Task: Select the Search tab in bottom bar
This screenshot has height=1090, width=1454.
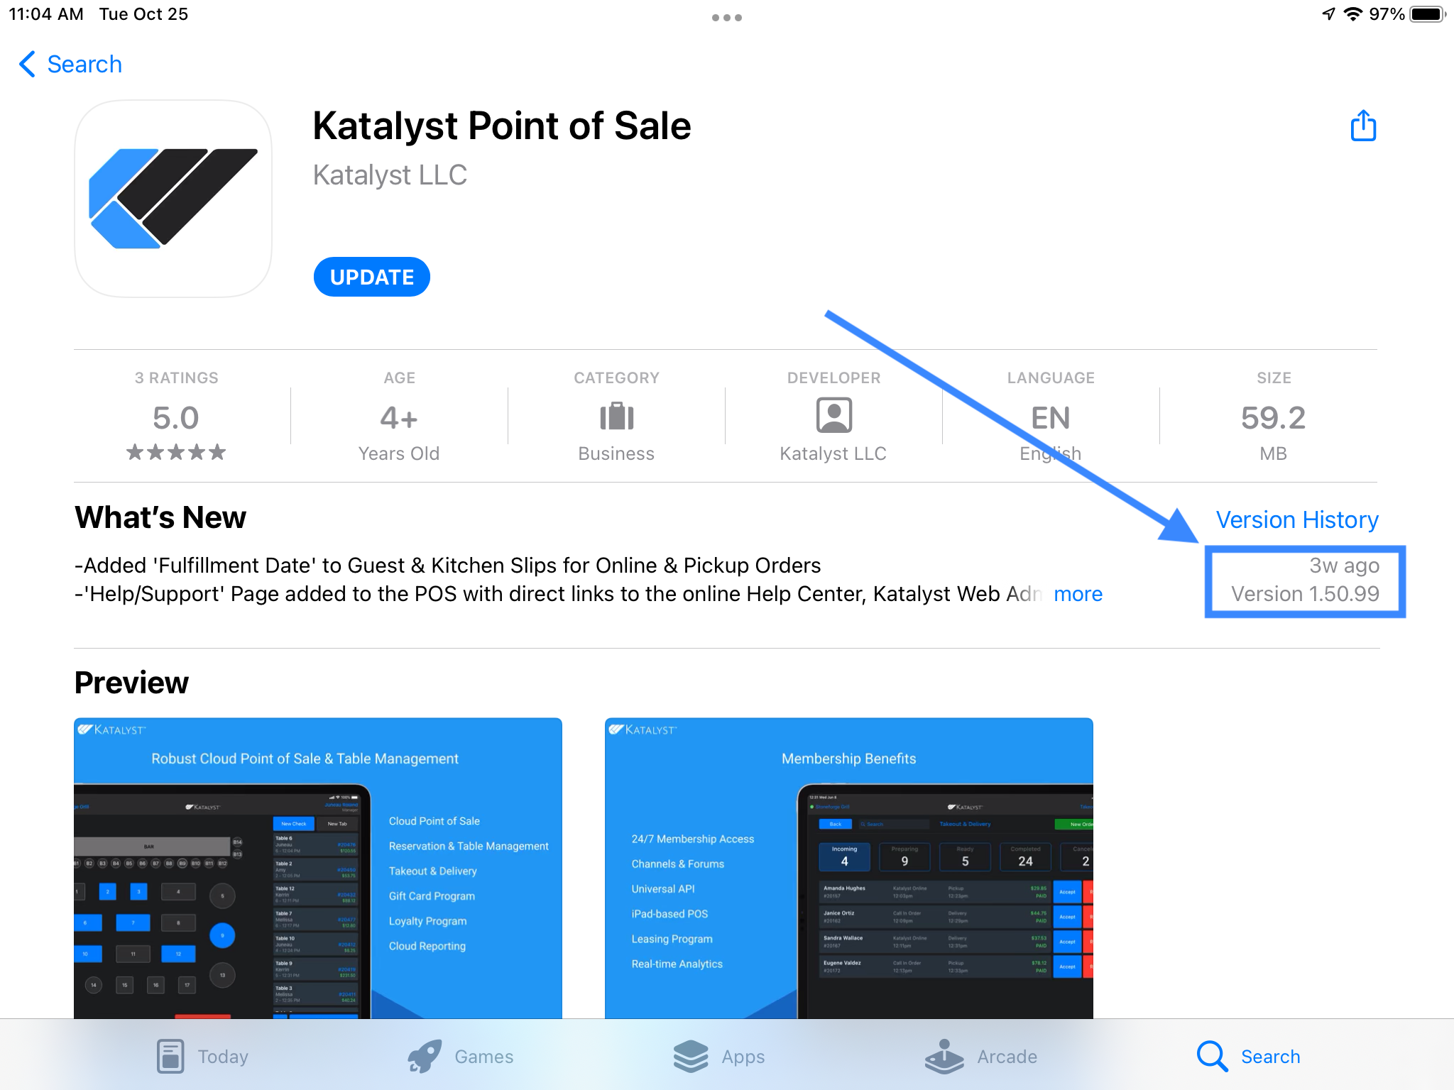Action: (x=1248, y=1056)
